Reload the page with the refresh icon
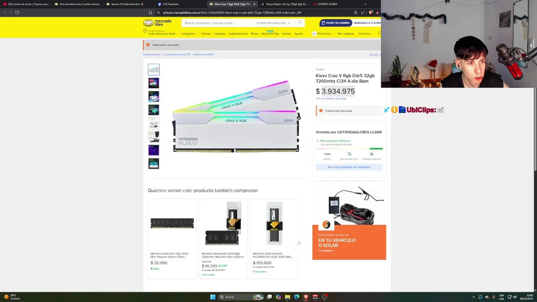Screen dimensions: 537x302 [17, 13]
